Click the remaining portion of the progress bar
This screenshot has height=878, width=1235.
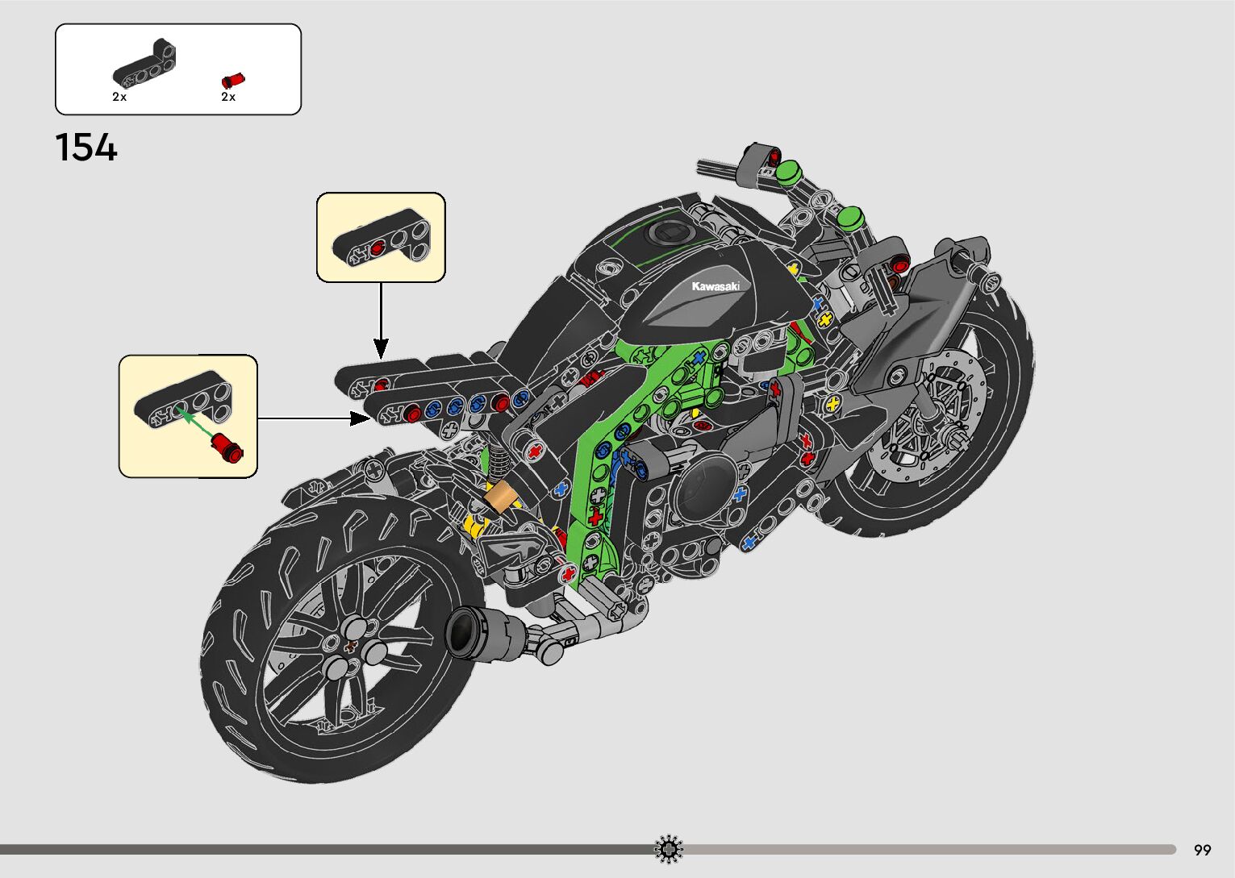(x=928, y=849)
